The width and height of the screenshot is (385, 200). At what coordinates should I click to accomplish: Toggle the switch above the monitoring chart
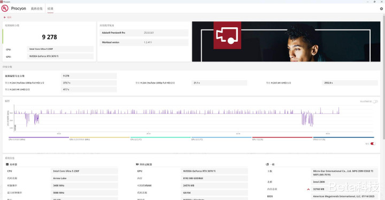[375, 102]
